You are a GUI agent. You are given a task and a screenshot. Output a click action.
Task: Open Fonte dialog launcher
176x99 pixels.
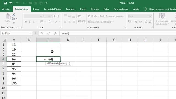coord(61,28)
